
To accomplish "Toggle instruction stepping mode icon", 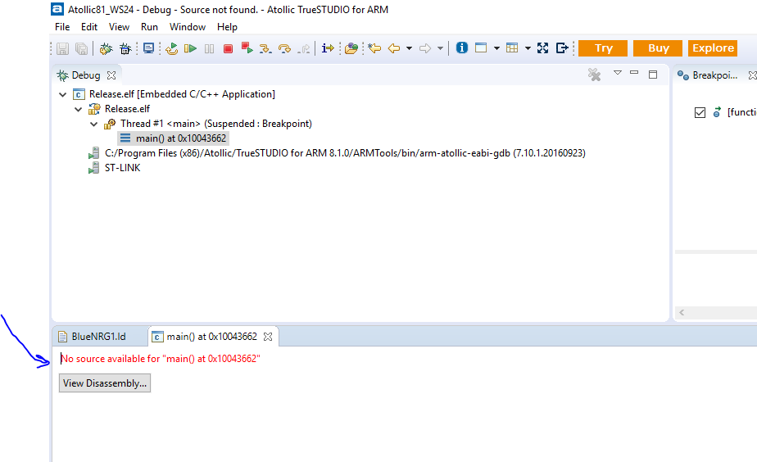I will [328, 48].
